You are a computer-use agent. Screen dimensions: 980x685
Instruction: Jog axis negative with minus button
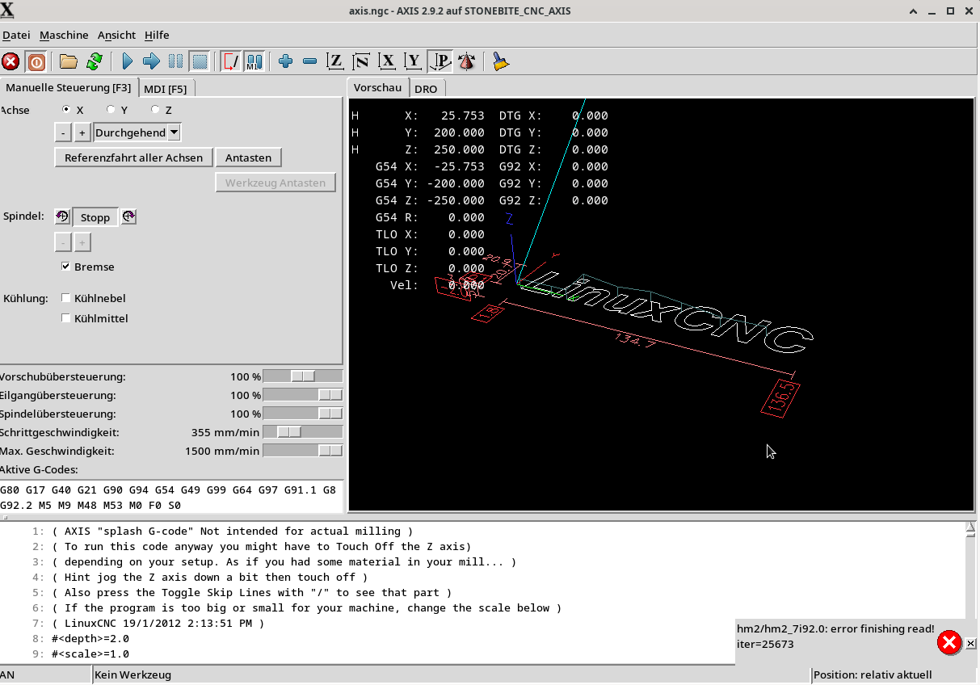64,132
